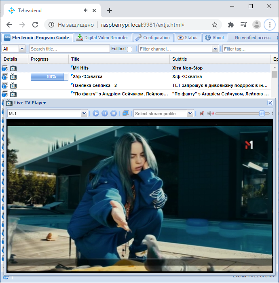
Task: Reload the current page
Action: click(x=35, y=25)
